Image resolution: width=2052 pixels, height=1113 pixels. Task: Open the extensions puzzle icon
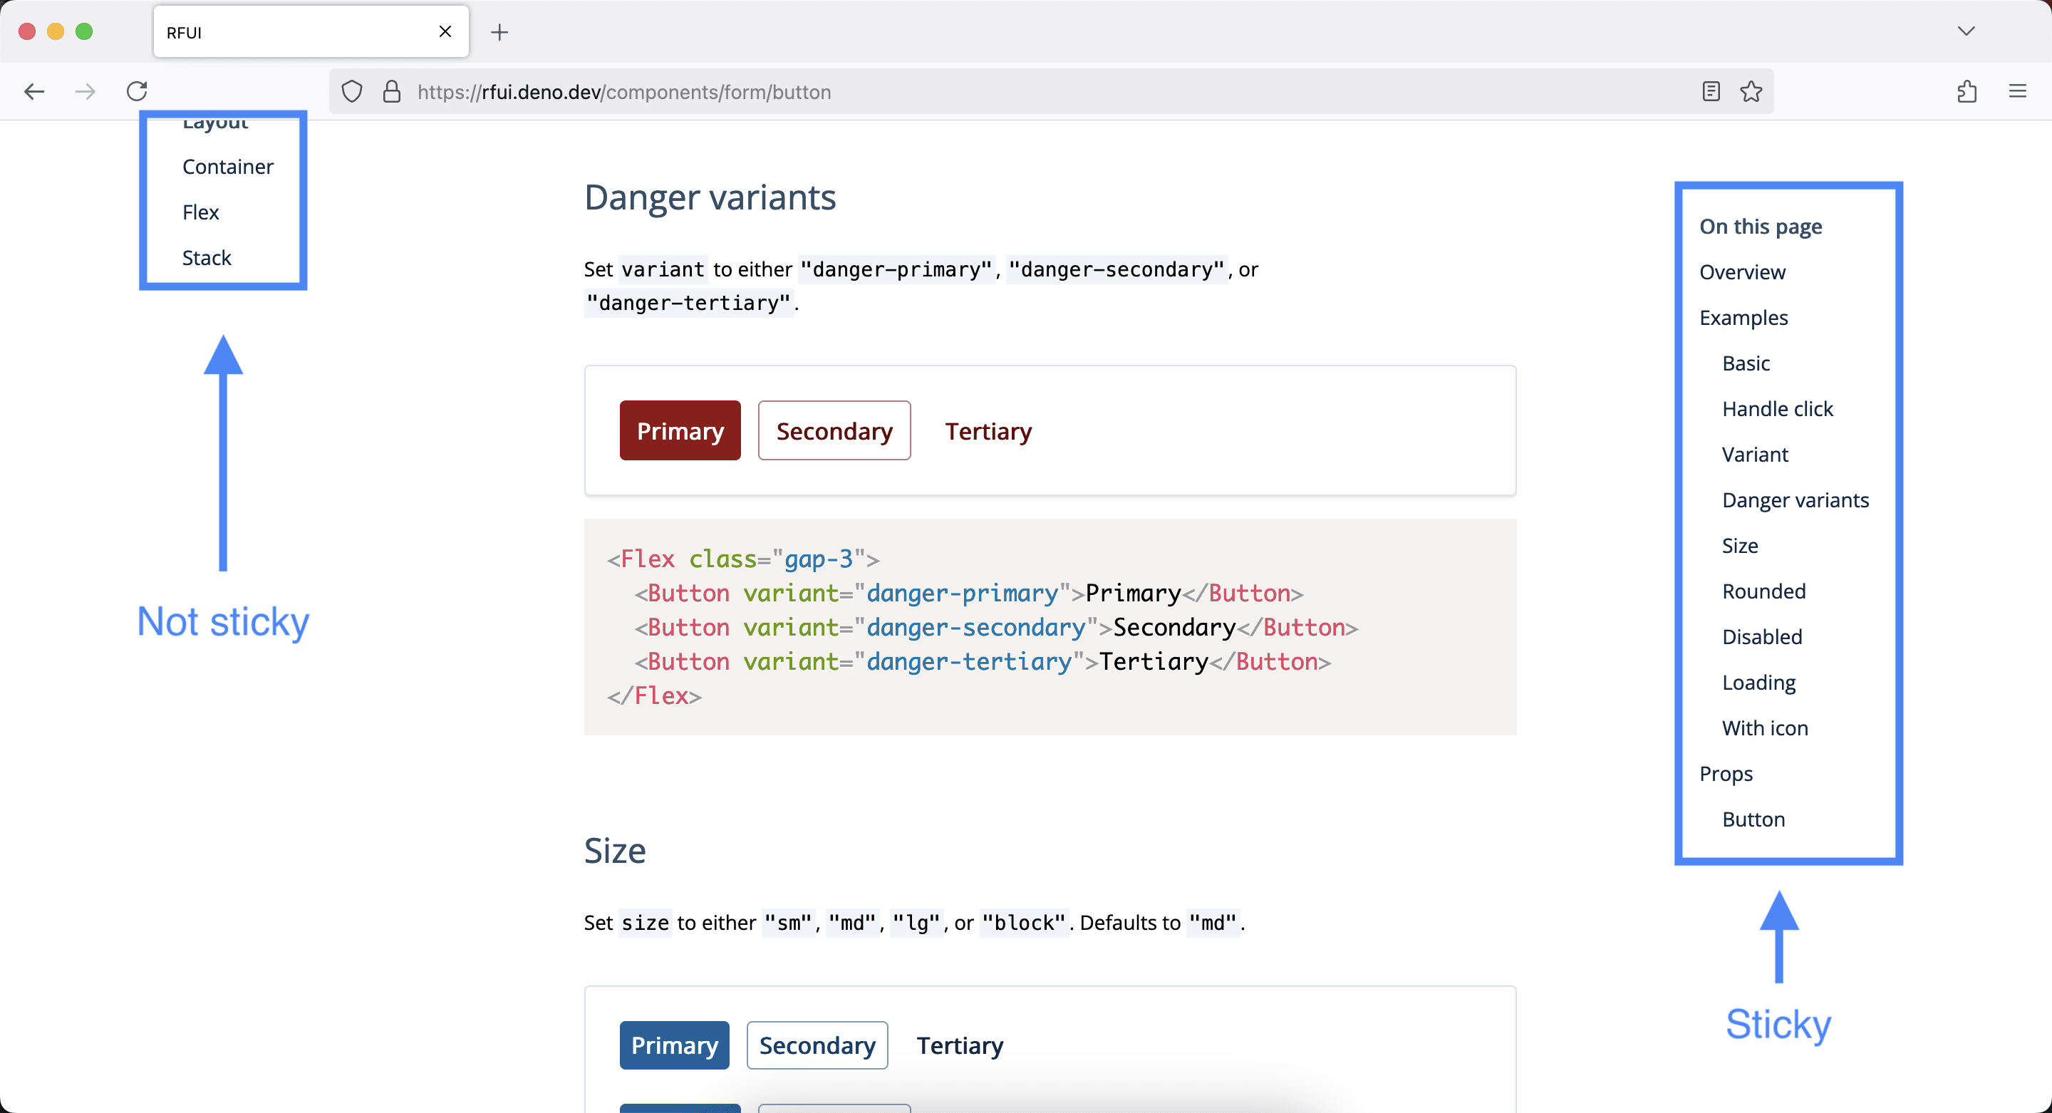point(1966,92)
